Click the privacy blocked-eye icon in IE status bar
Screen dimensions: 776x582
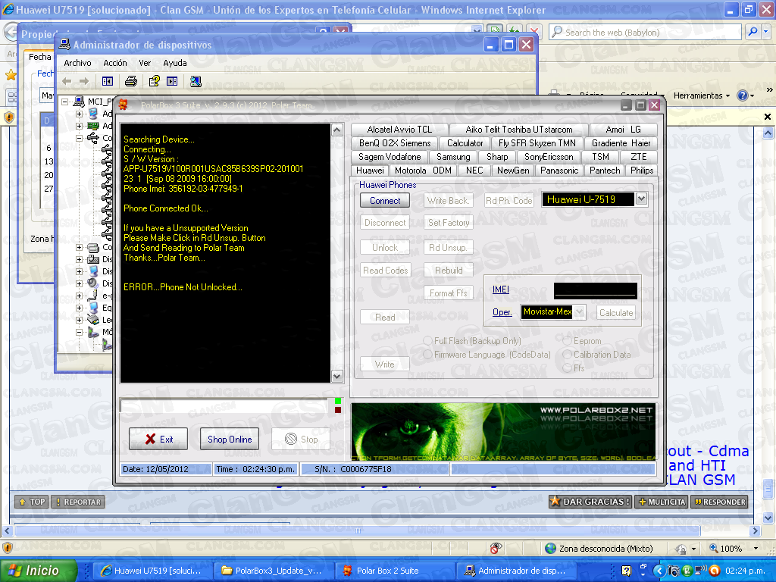(495, 548)
